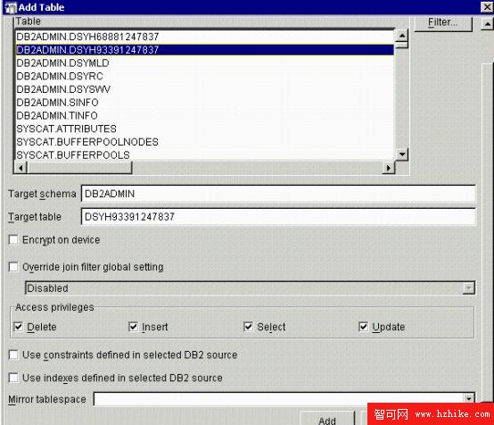Uncheck the Insert privilege

134,327
